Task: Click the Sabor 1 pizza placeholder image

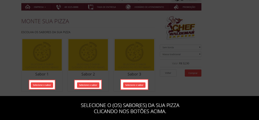Action: 42,55
